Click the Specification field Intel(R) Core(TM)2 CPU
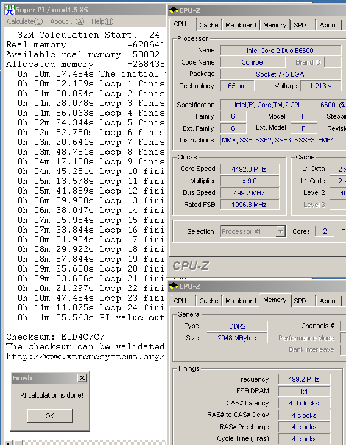Image resolution: width=346 pixels, height=445 pixels. [x=283, y=105]
